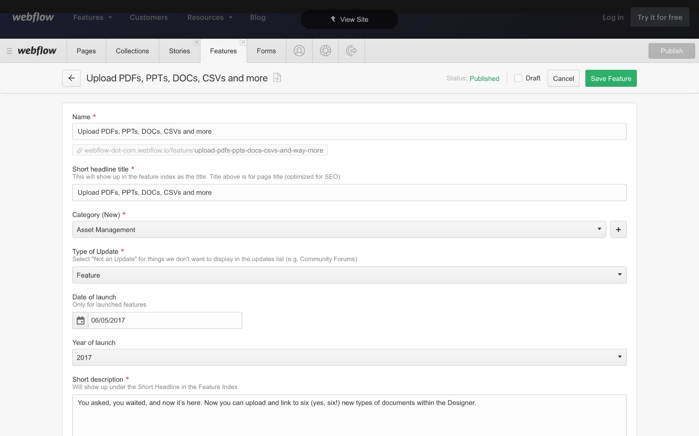Click the account profile icon
Viewport: 699px width, 436px height.
pyautogui.click(x=299, y=51)
